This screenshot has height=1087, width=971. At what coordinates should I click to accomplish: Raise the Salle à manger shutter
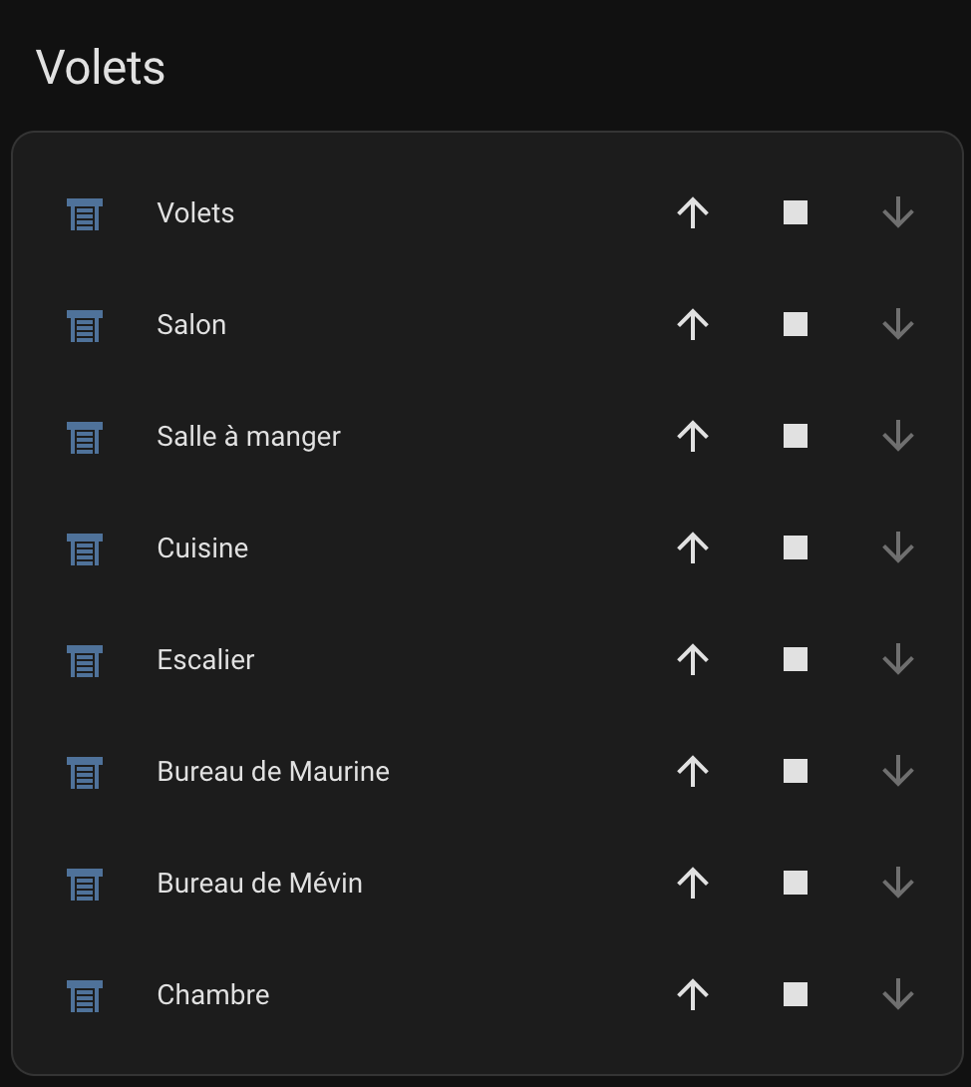coord(693,436)
